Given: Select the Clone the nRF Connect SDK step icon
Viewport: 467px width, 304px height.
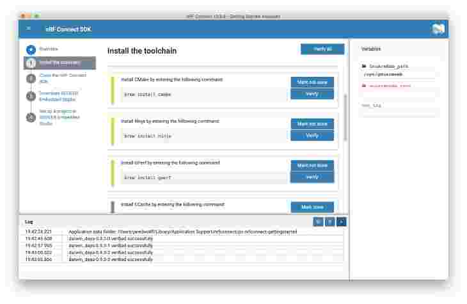Looking at the screenshot, I should 31,78.
